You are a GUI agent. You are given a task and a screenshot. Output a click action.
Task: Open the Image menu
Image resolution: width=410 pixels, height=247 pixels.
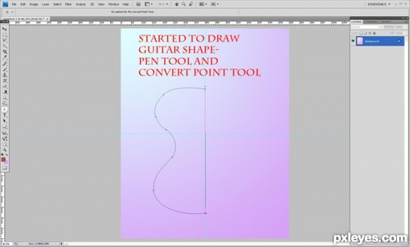point(33,4)
